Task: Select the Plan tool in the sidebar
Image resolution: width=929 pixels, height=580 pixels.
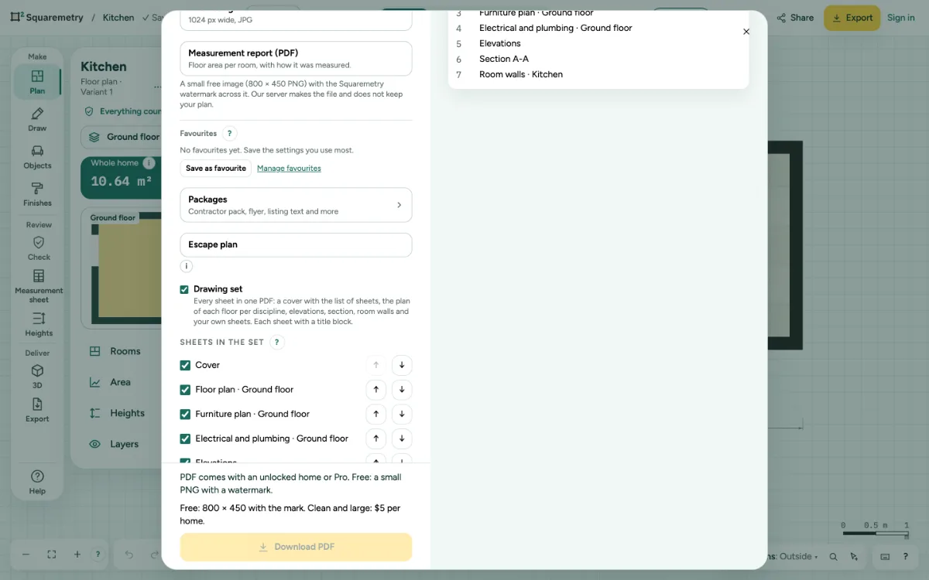Action: (x=37, y=82)
